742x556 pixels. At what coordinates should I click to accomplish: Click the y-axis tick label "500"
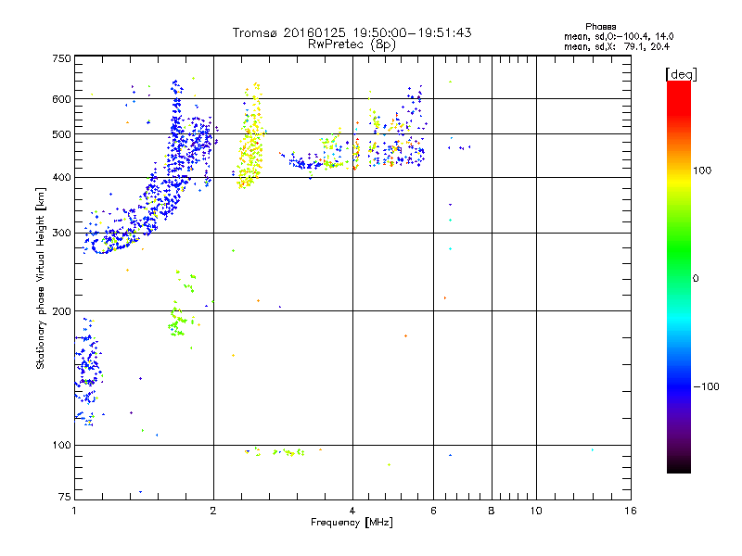pos(61,134)
